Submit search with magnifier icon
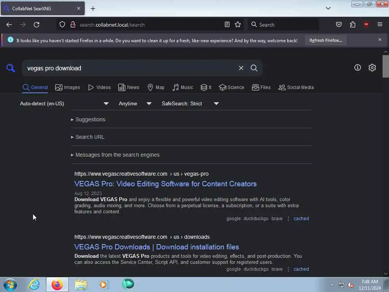 [254, 68]
